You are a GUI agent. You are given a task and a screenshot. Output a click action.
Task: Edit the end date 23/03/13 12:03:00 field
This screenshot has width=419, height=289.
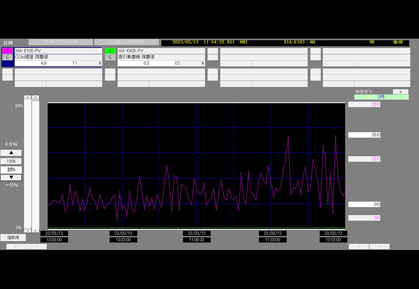[x=126, y=42]
